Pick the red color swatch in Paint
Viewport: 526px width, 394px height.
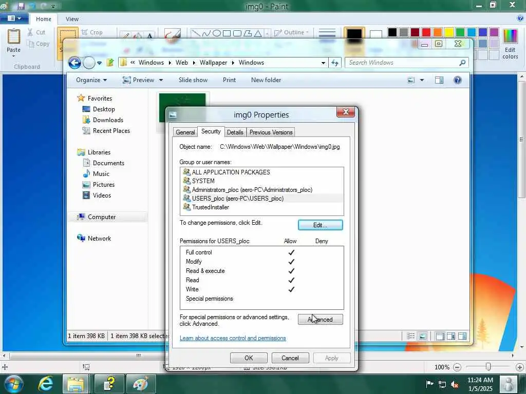(426, 32)
